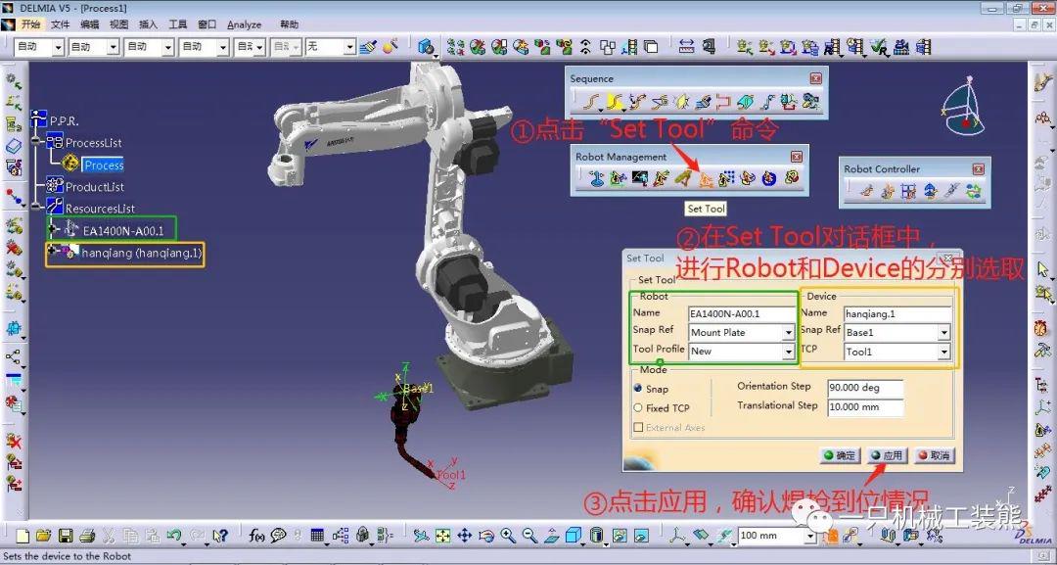The width and height of the screenshot is (1057, 565).
Task: Close the Robot Controller toolbar
Action: pyautogui.click(x=978, y=169)
